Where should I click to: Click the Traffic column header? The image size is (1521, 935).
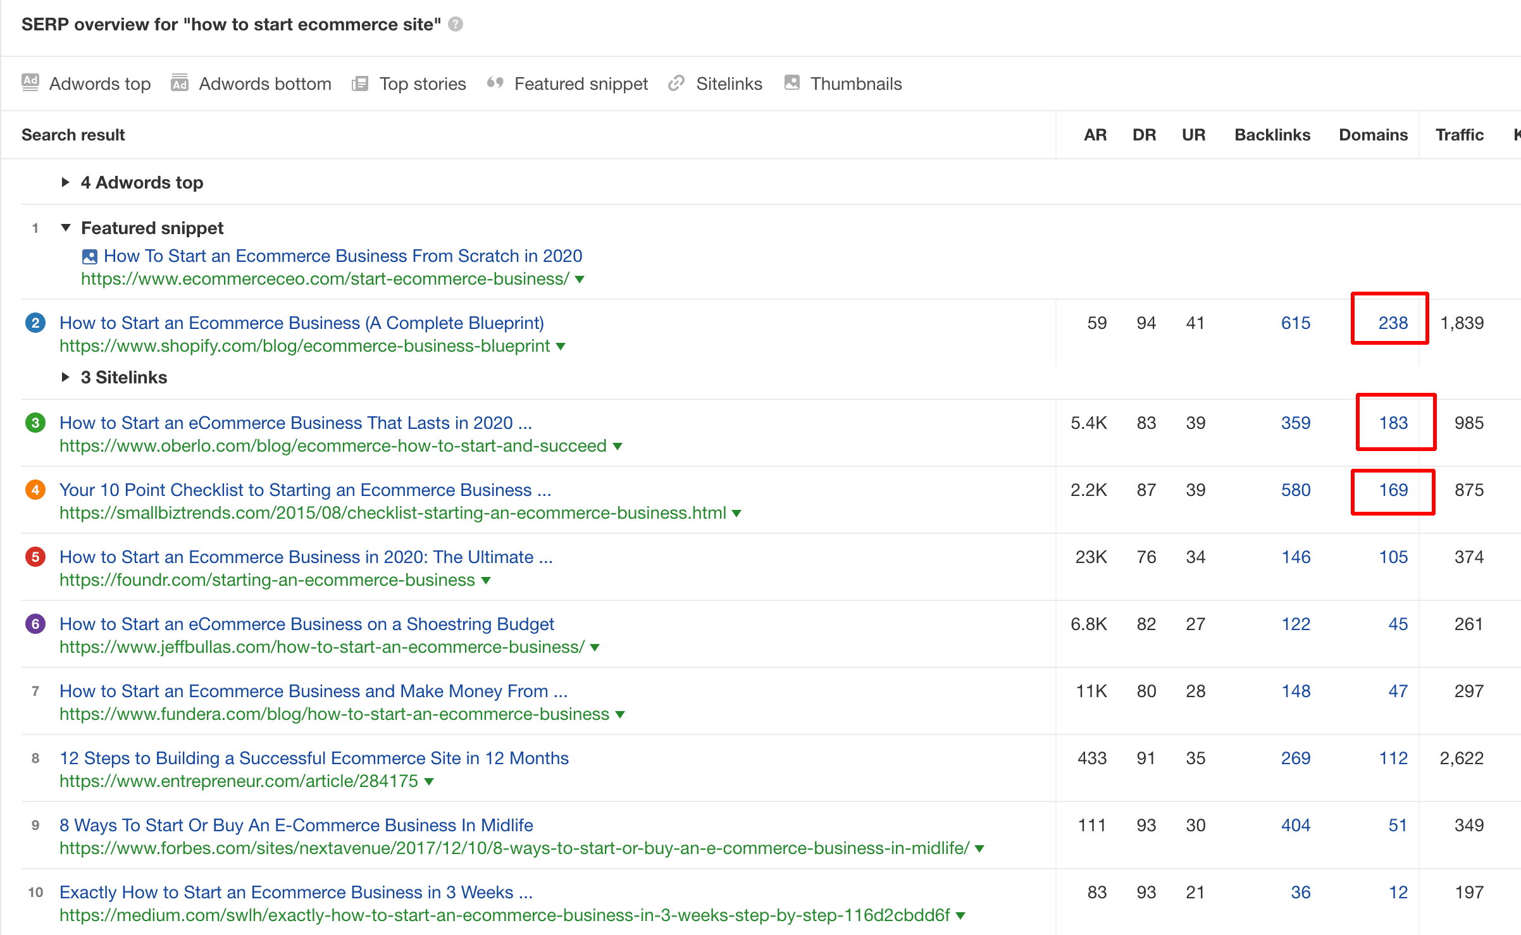tap(1460, 135)
